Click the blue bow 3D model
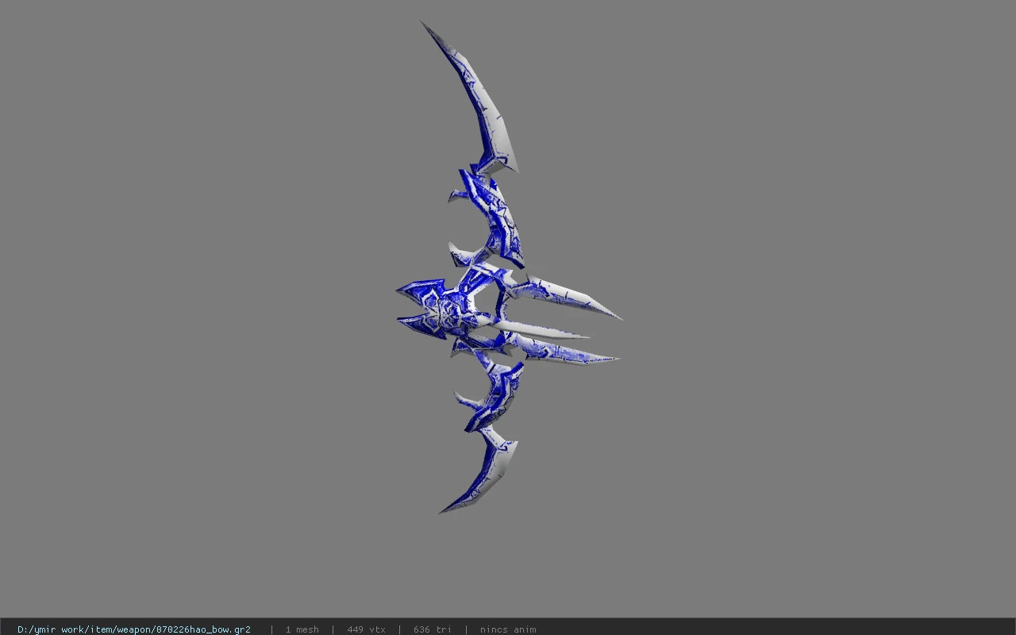The width and height of the screenshot is (1016, 635). pyautogui.click(x=508, y=267)
